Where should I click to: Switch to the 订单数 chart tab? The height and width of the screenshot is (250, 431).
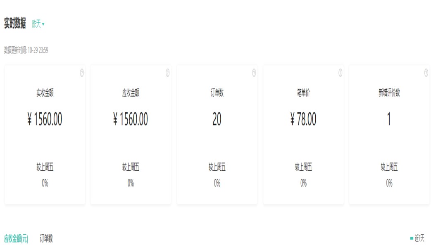tap(46, 238)
